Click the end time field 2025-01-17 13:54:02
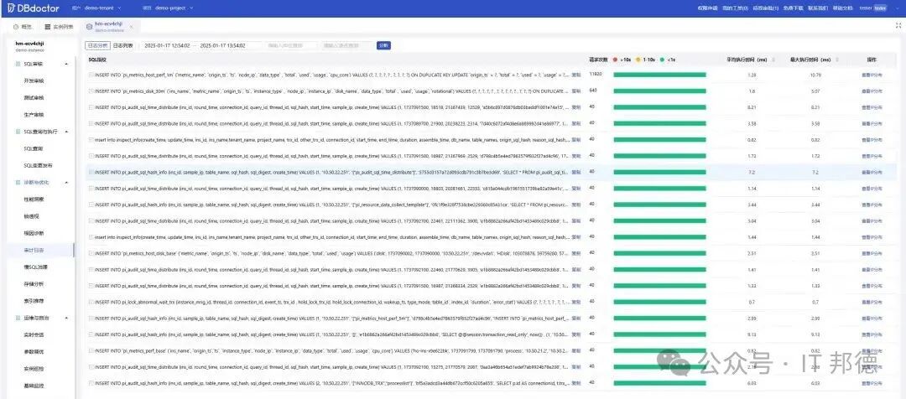The image size is (906, 399). click(x=222, y=45)
